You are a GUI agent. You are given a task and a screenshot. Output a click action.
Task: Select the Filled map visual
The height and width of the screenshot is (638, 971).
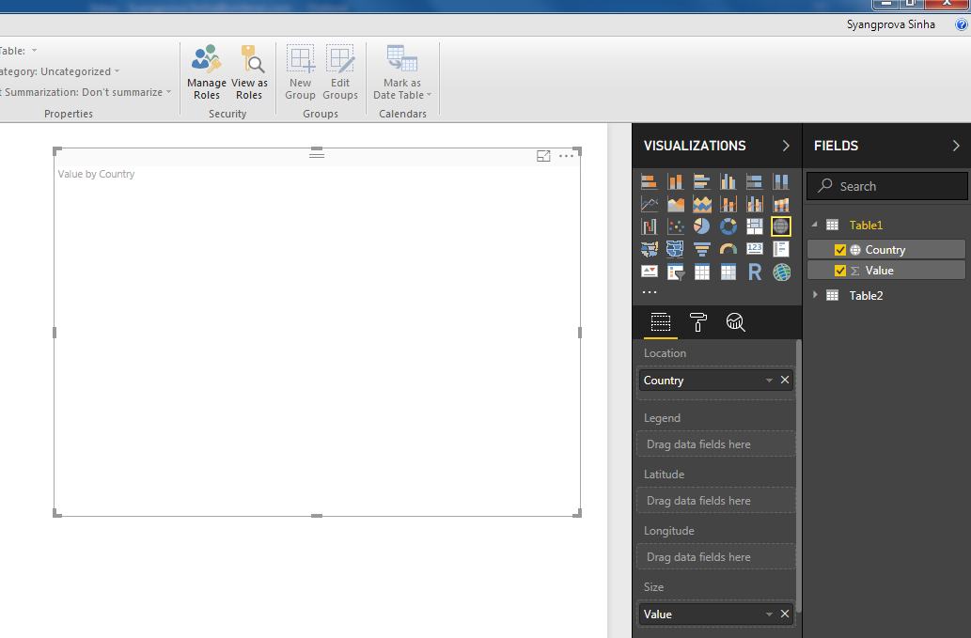(x=649, y=249)
